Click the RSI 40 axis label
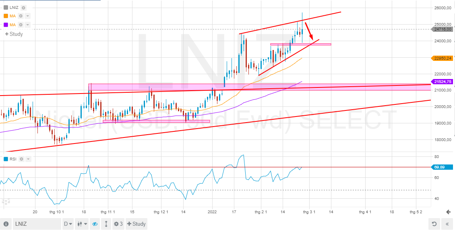Image resolution: width=455 pixels, height=231 pixels. point(437,198)
